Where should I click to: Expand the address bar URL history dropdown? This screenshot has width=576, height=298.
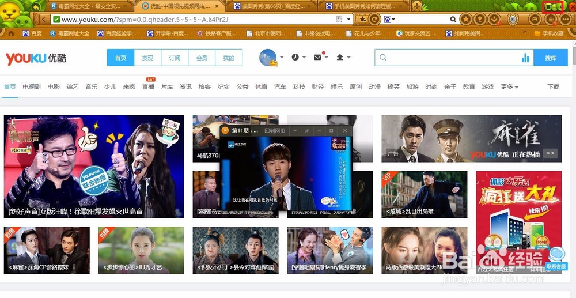(x=348, y=19)
